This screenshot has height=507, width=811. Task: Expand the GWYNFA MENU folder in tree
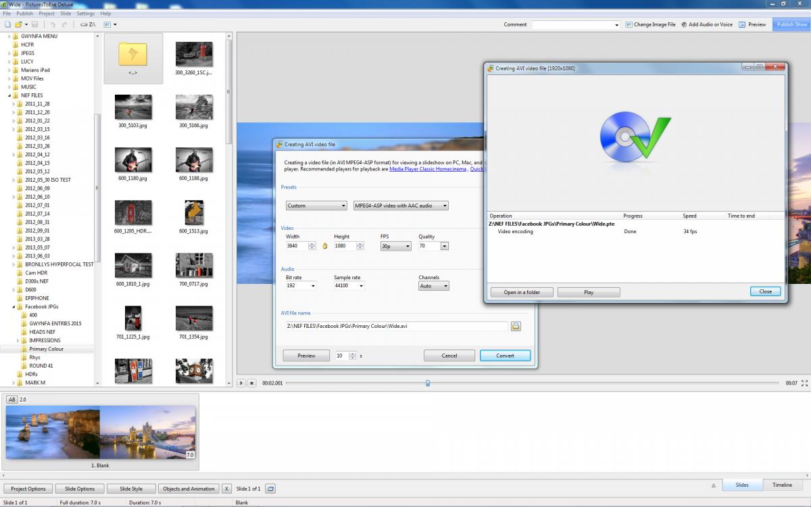(9, 36)
